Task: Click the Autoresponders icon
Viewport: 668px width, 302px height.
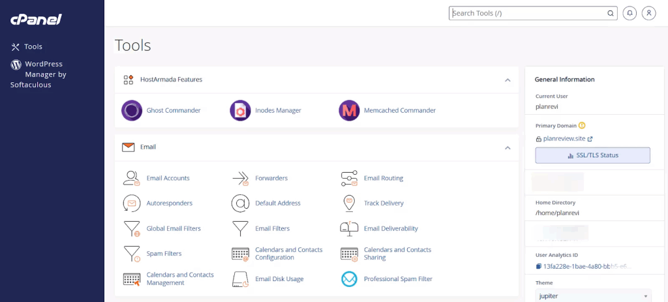Action: (132, 204)
